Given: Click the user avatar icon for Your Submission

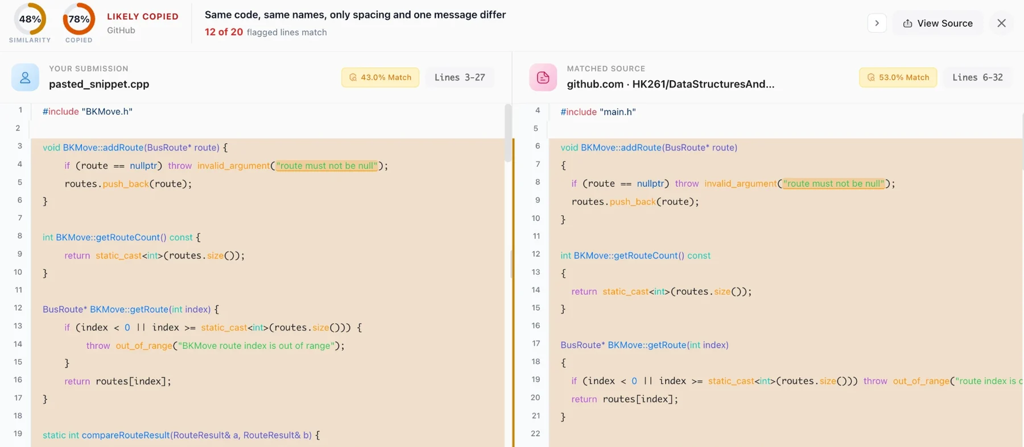Looking at the screenshot, I should [x=25, y=77].
